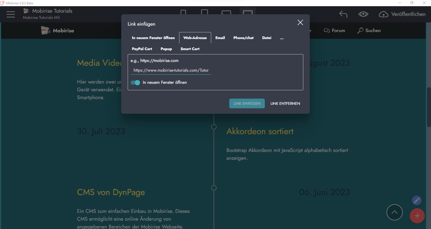Viewport: 431px width, 229px height.
Task: Click the magnifier search icon
Action: click(360, 30)
